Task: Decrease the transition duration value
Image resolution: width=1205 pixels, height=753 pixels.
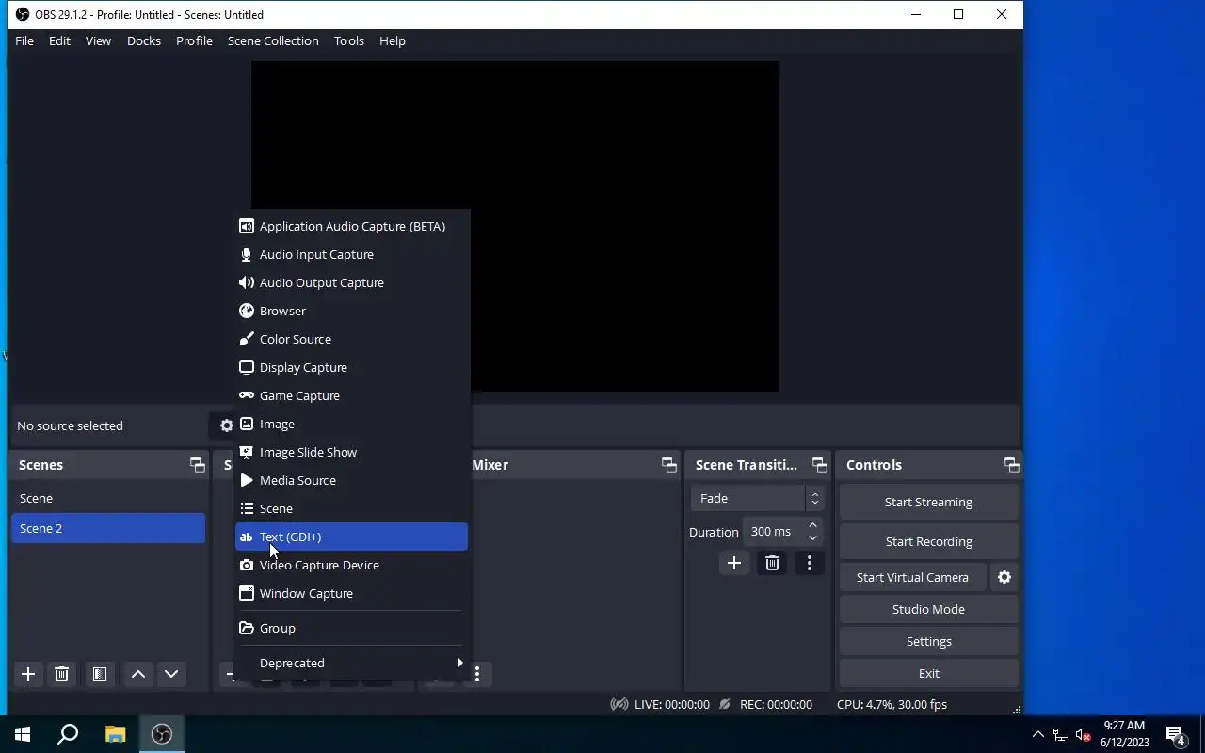Action: 813,537
